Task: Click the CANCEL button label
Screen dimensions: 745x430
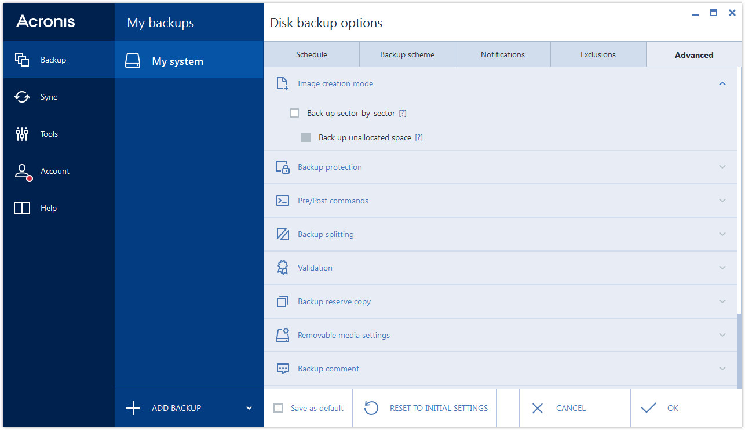Action: click(x=571, y=408)
